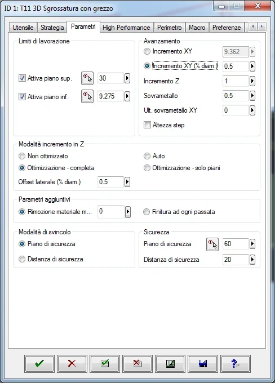The width and height of the screenshot is (275, 383).
Task: Pick safety plane value from geometry
Action: (212, 244)
